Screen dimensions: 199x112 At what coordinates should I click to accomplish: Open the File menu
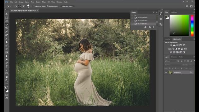click(12, 2)
